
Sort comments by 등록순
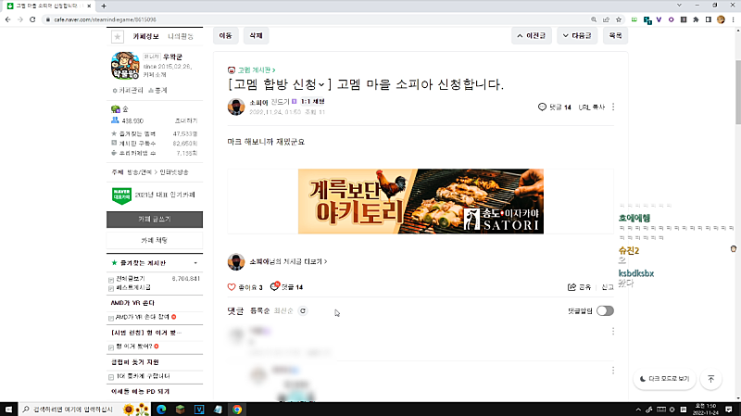(259, 310)
